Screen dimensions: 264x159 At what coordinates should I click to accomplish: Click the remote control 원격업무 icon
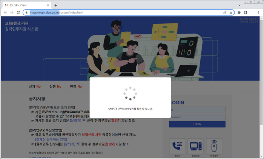coord(214,147)
